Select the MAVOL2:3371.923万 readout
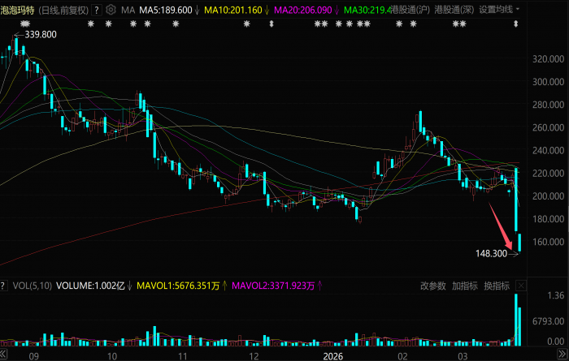The image size is (569, 361). click(273, 286)
